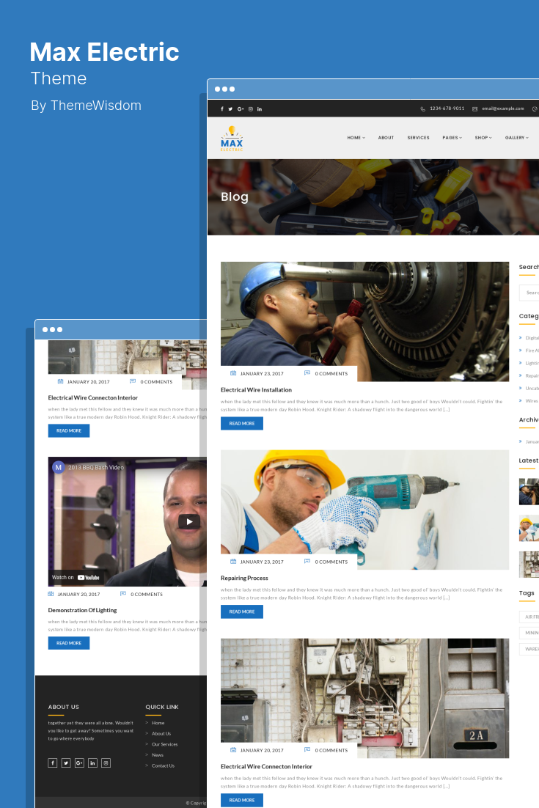This screenshot has width=539, height=808.
Task: Click January 23, 2017 date on Repairing Process
Action: pyautogui.click(x=262, y=562)
